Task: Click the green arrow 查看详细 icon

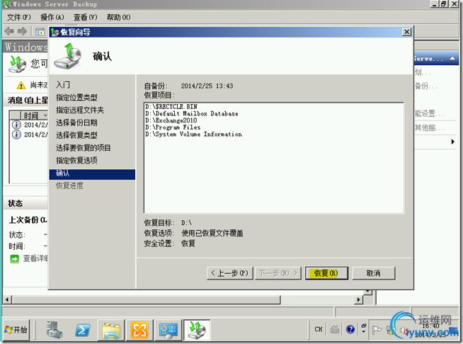Action: [x=14, y=259]
